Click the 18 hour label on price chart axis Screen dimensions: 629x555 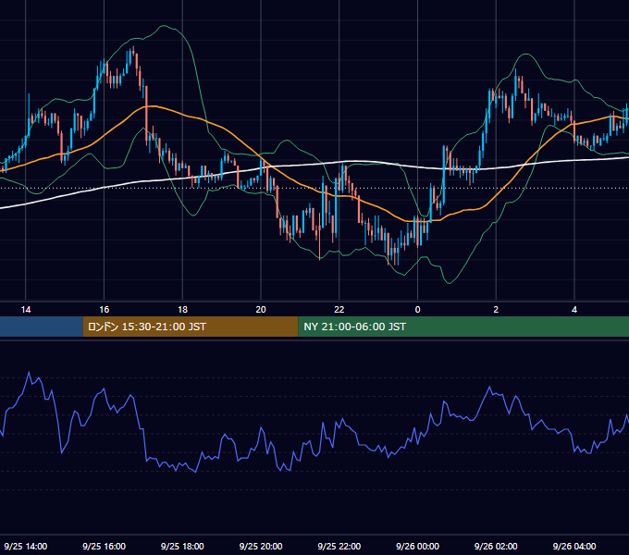coord(182,310)
